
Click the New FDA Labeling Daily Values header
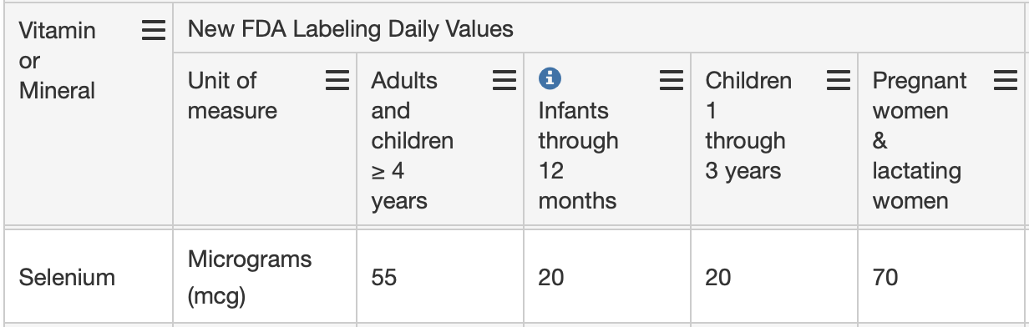(x=350, y=30)
